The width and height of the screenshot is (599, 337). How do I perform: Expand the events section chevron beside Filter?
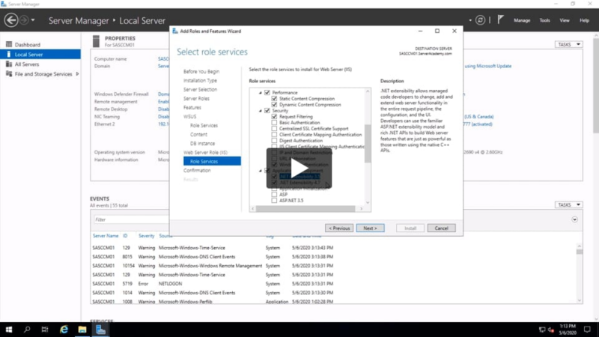tap(574, 219)
